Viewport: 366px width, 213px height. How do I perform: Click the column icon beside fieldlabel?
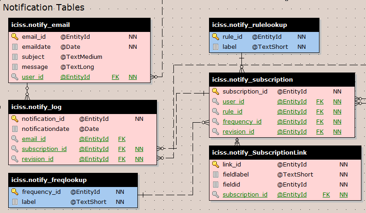click(215, 174)
